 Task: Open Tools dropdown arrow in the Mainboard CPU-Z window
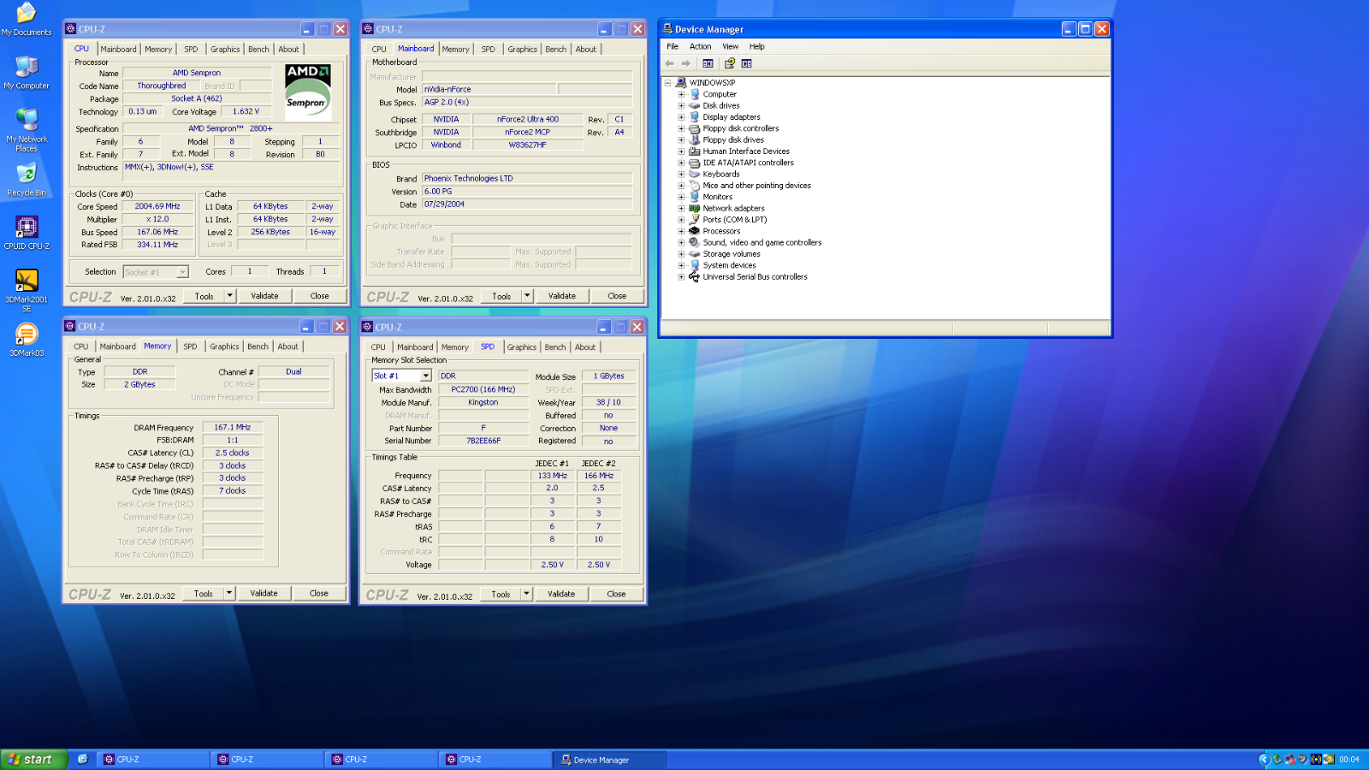(527, 296)
